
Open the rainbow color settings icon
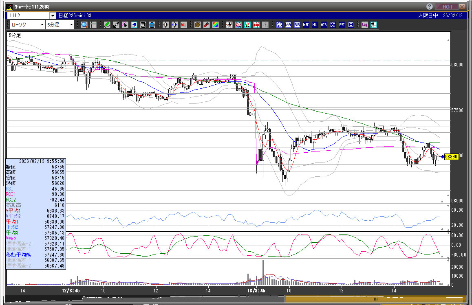click(x=216, y=25)
